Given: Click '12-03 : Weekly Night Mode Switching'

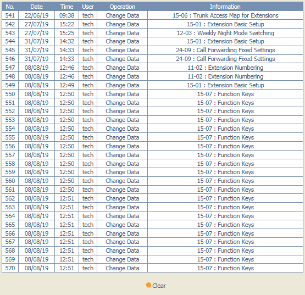Looking at the screenshot, I should coord(225,33).
